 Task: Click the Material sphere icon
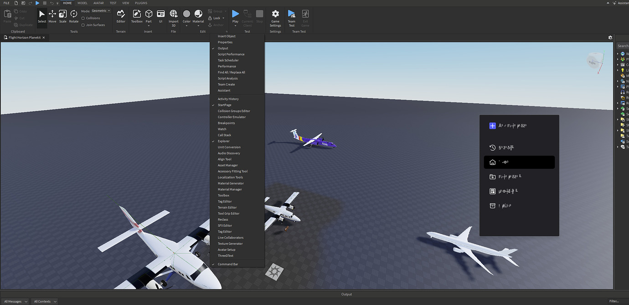click(198, 14)
